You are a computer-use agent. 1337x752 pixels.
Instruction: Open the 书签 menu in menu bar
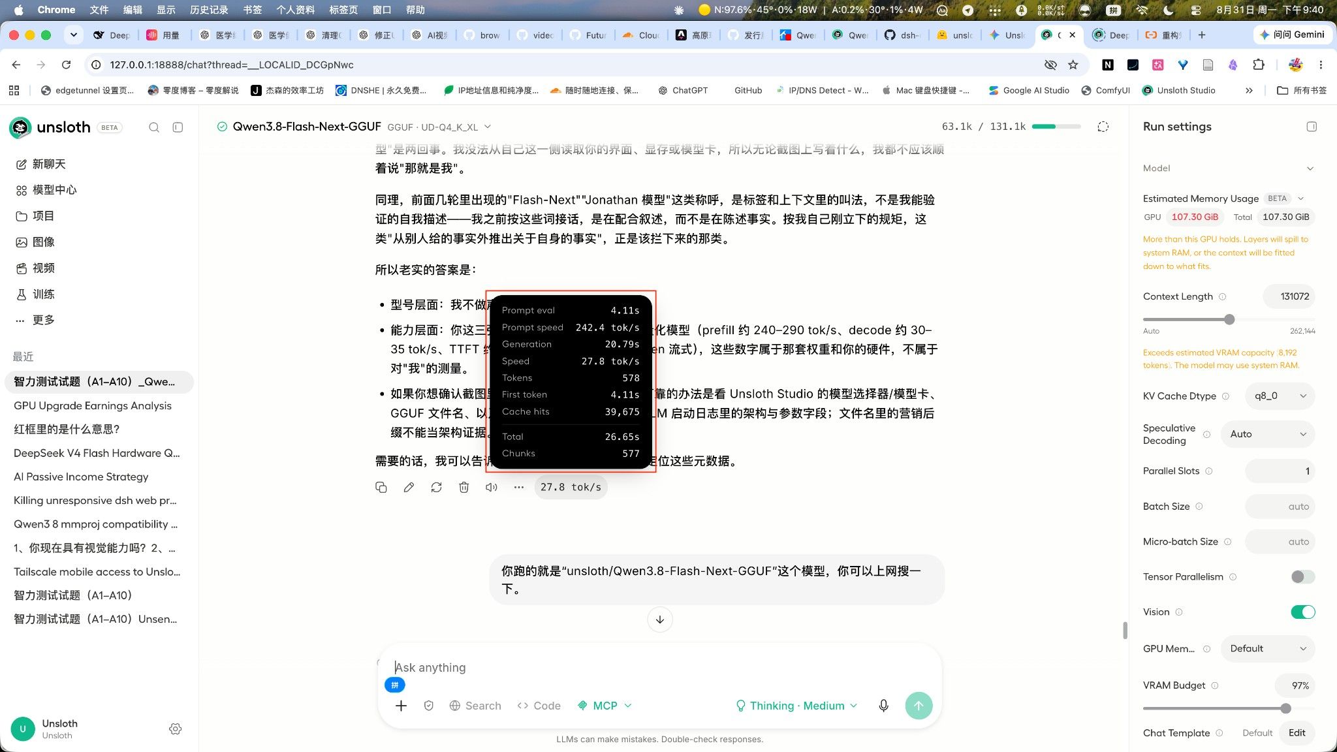pos(253,10)
